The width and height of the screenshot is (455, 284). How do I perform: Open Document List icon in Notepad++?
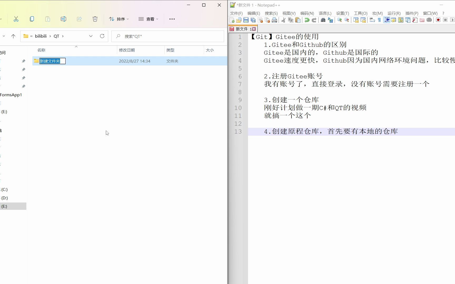coord(408,20)
